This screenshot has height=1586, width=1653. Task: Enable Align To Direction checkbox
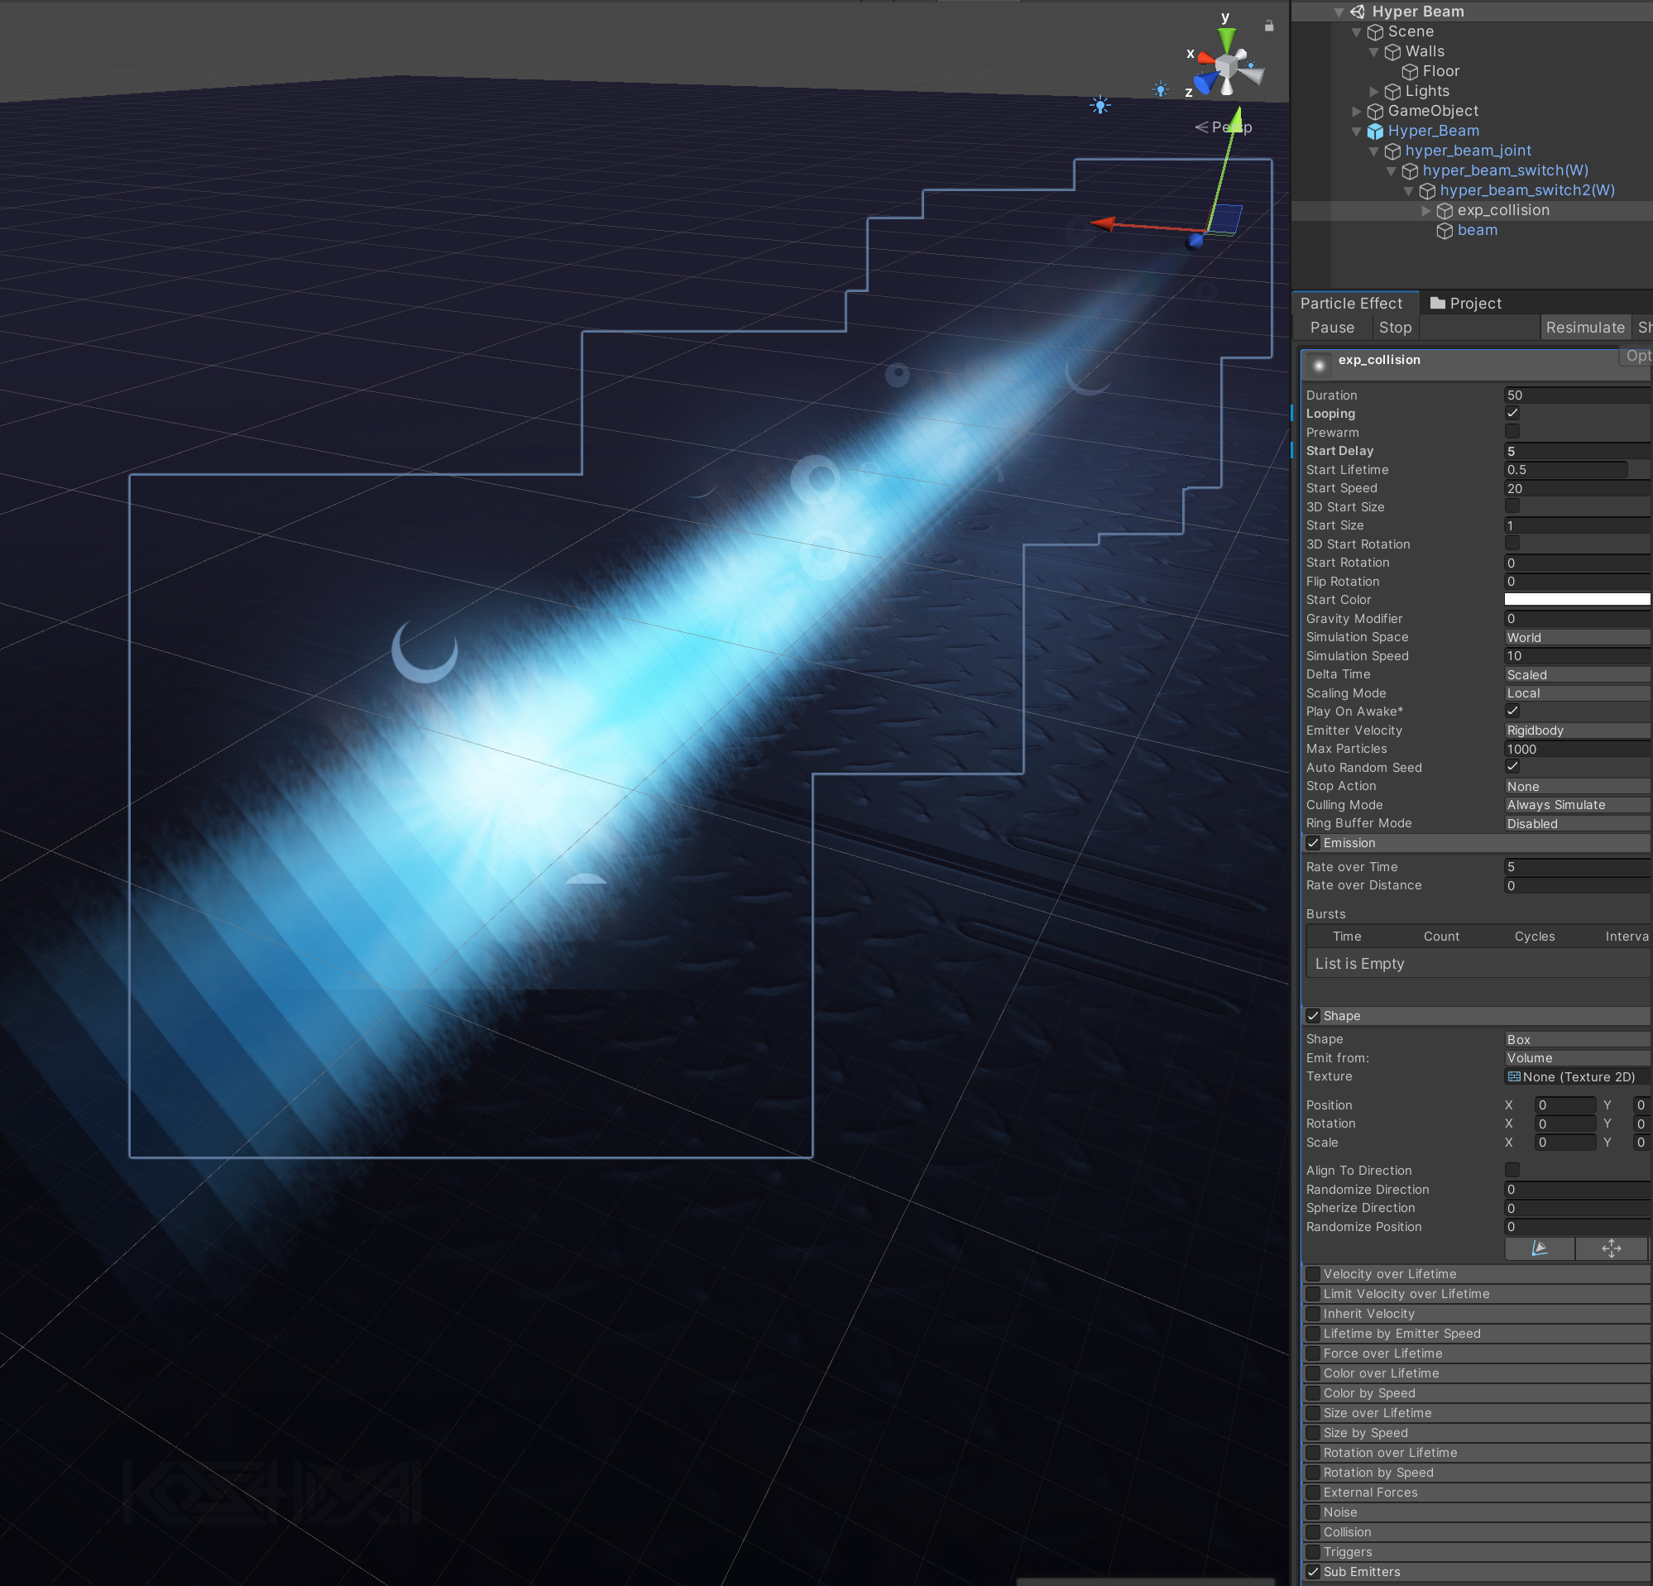(x=1512, y=1171)
